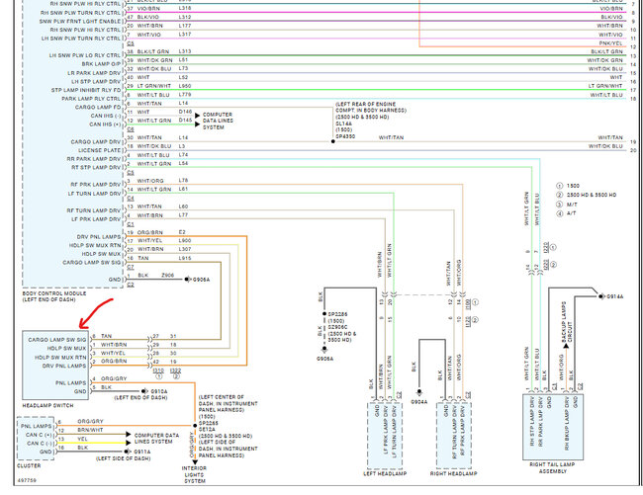The image size is (643, 495).
Task: Click circuit code L307
Action: [x=185, y=249]
